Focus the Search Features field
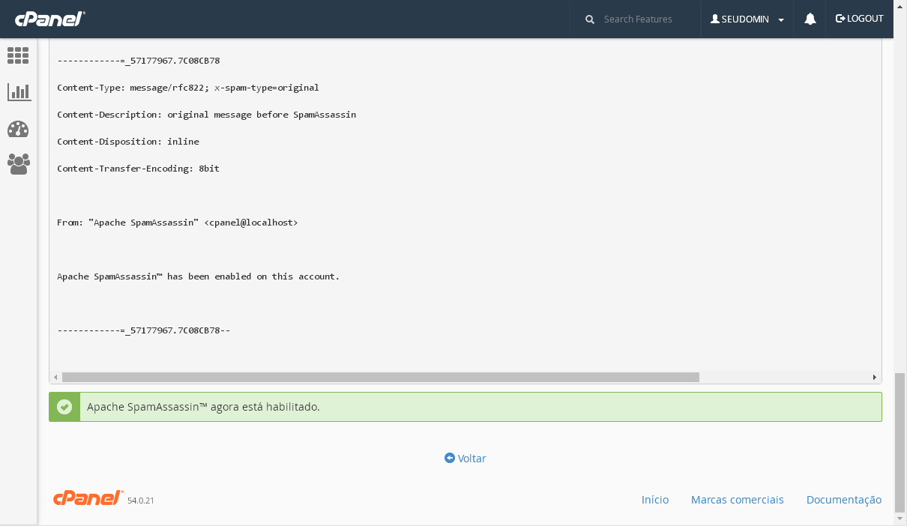The image size is (907, 526). coord(645,19)
